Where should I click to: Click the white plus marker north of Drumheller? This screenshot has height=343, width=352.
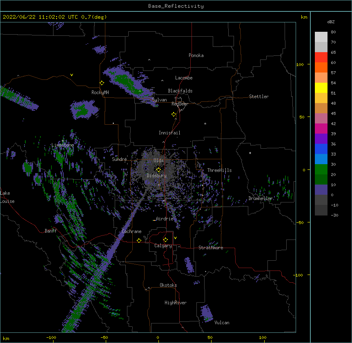coord(250,153)
